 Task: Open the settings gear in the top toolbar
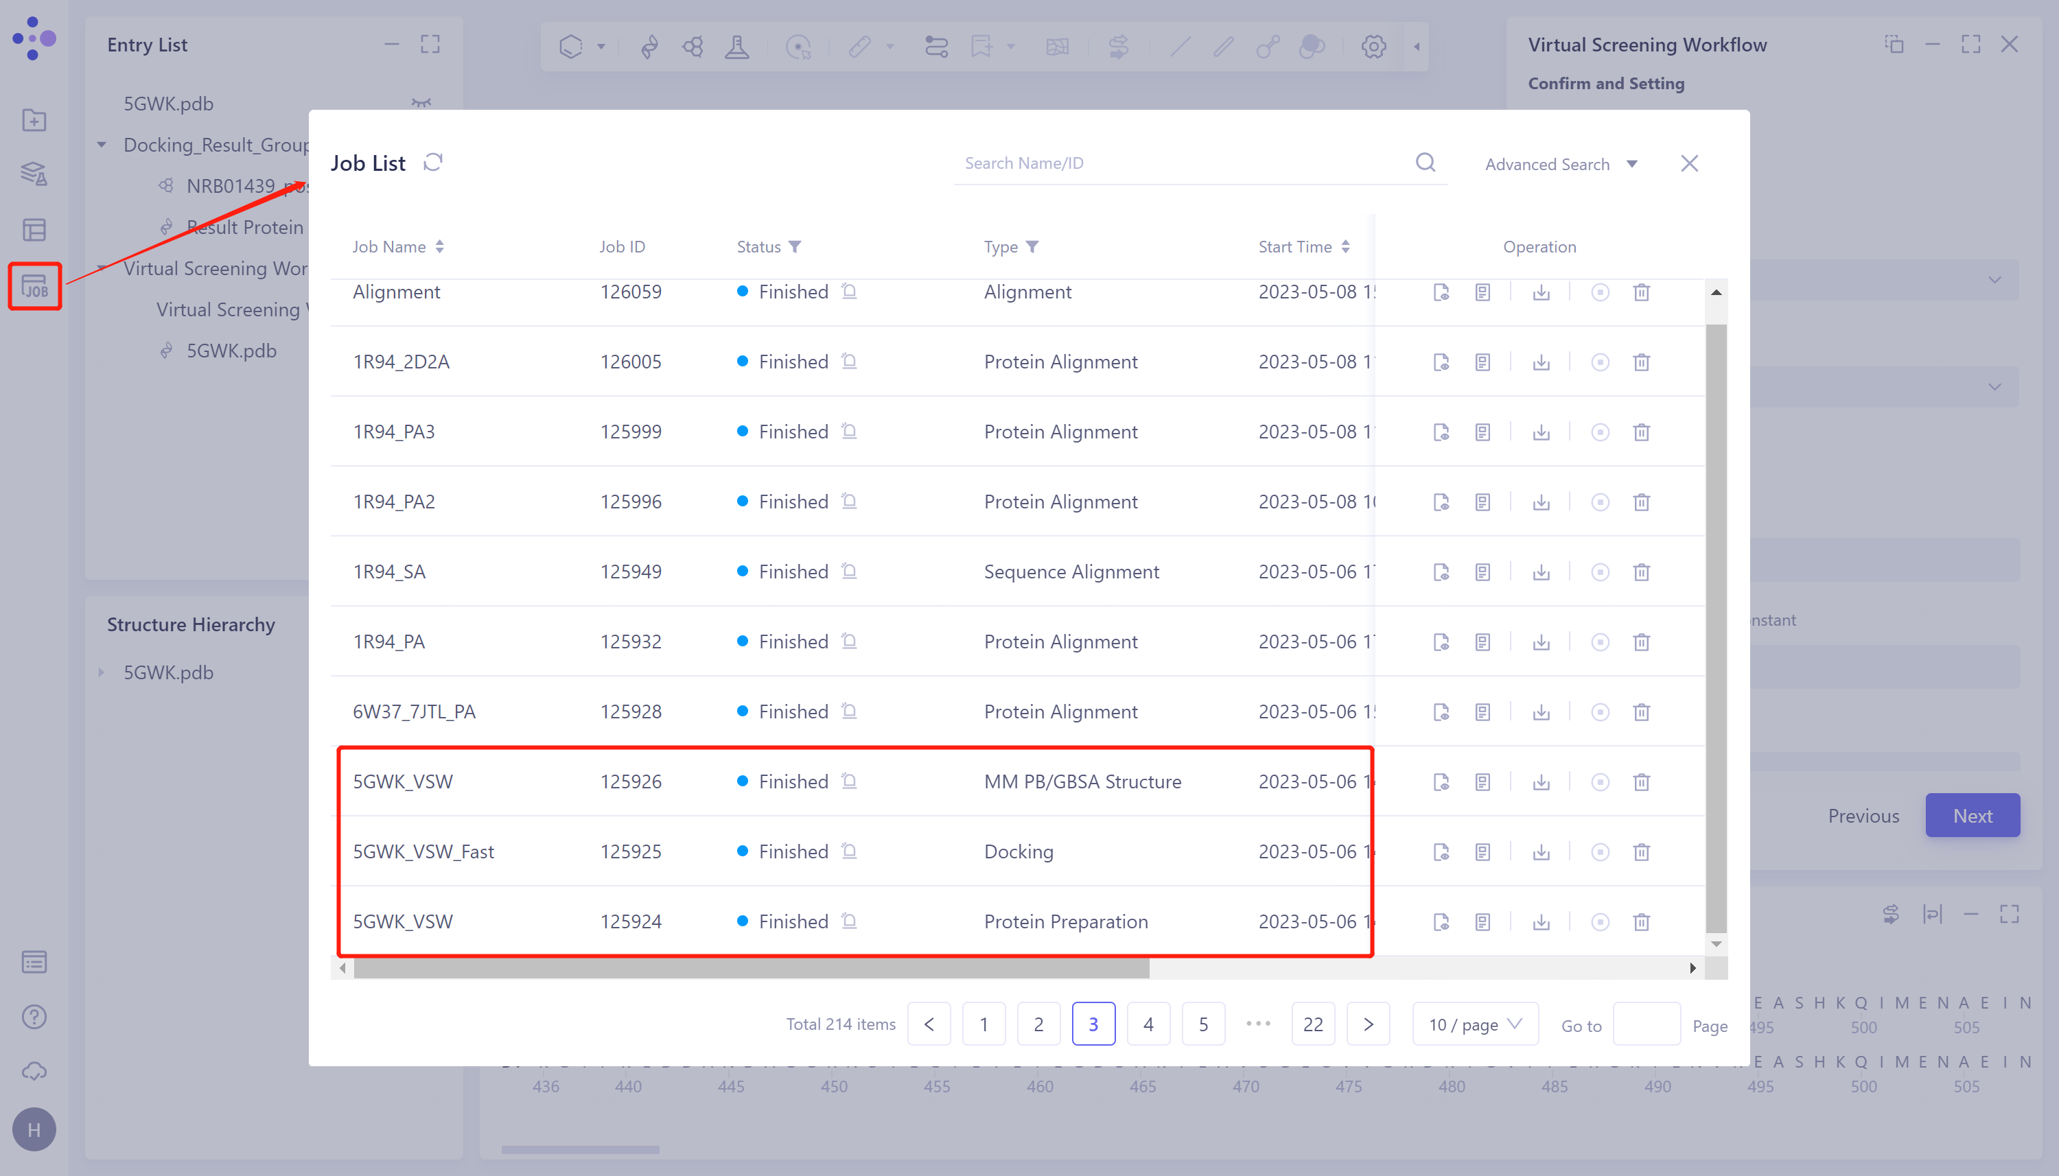point(1373,46)
